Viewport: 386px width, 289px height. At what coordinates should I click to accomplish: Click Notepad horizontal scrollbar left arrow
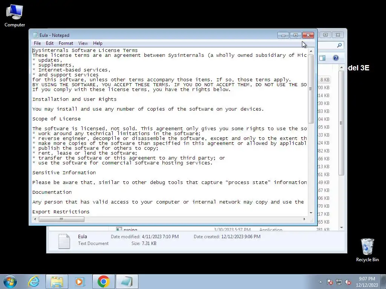(x=35, y=219)
